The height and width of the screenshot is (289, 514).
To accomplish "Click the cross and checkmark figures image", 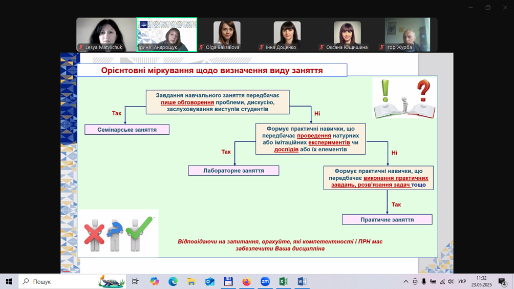I will pyautogui.click(x=118, y=233).
